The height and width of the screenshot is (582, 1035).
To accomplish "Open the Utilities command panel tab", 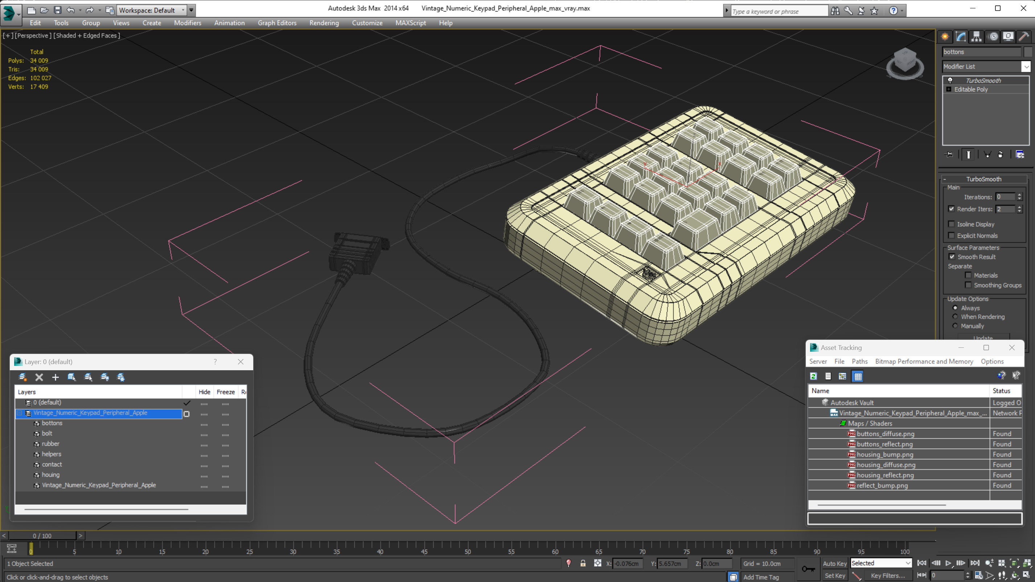I will (1024, 37).
